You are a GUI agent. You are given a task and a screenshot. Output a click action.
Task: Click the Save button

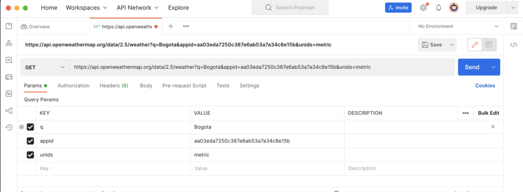click(x=432, y=44)
